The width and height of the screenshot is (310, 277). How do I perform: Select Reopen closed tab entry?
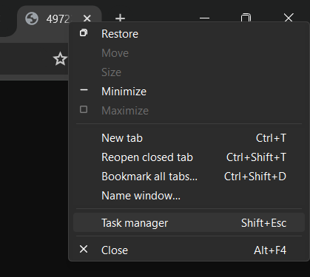tap(189, 157)
